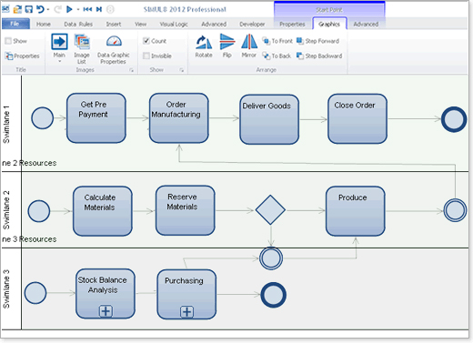473x344 pixels.
Task: Click the 'ne 3 Resources' label
Action: tap(29, 239)
